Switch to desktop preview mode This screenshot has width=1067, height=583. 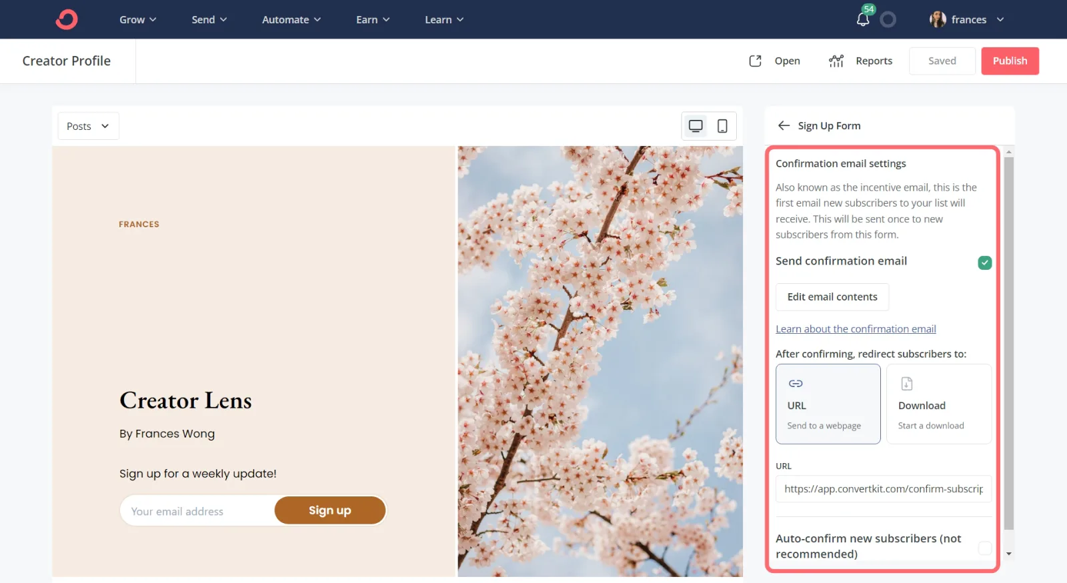(x=696, y=126)
